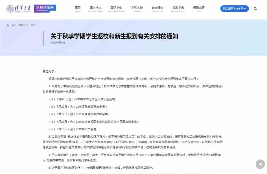Open the 首页 Home menu item
The height and width of the screenshot is (174, 267).
[x=78, y=9]
